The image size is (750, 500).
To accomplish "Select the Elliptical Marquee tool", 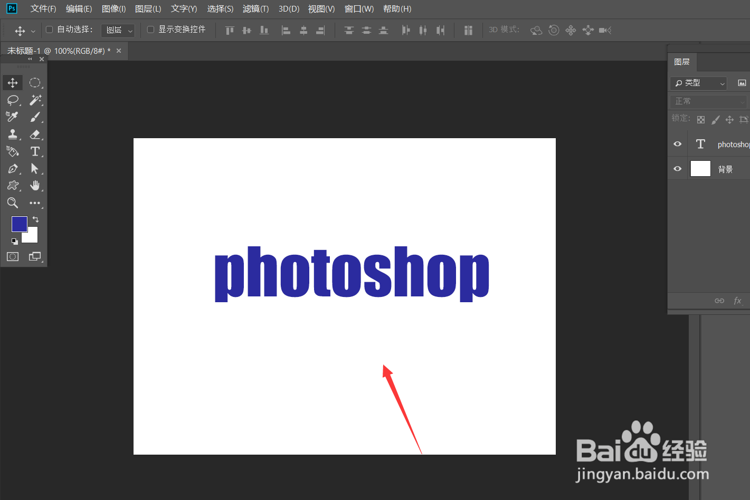I will pos(35,83).
